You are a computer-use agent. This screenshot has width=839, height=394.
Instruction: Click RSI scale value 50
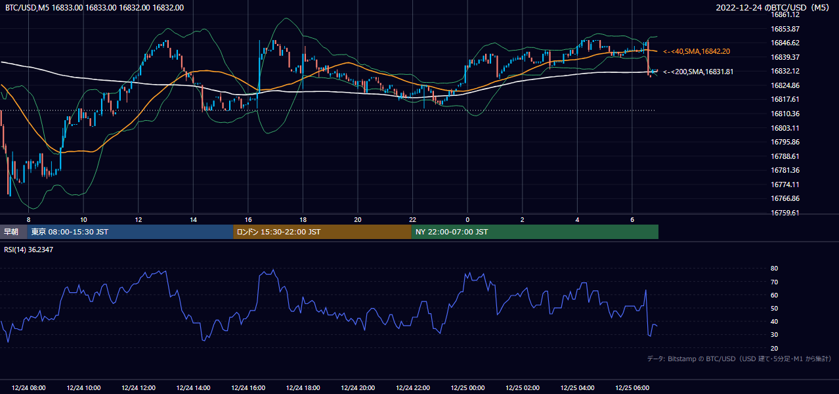774,308
